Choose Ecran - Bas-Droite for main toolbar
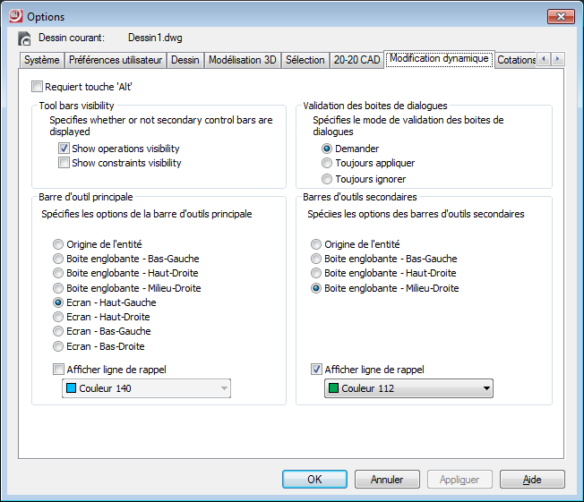Image resolution: width=584 pixels, height=502 pixels. (59, 346)
